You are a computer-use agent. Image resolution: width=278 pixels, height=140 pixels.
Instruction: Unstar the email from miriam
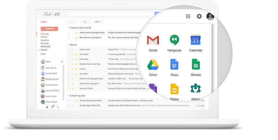[x=73, y=69]
